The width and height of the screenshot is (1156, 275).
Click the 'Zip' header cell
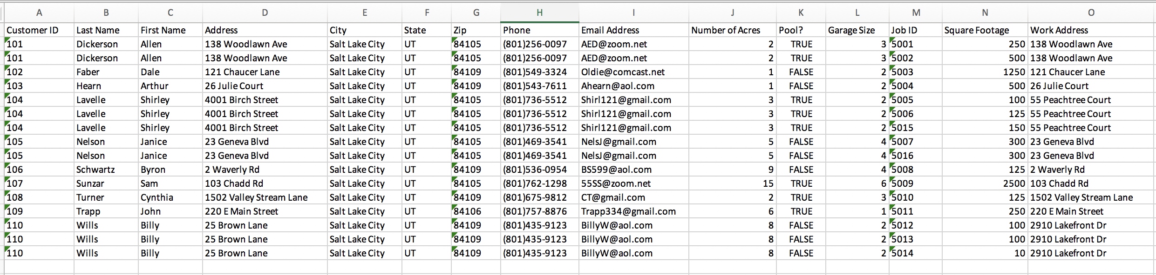476,30
